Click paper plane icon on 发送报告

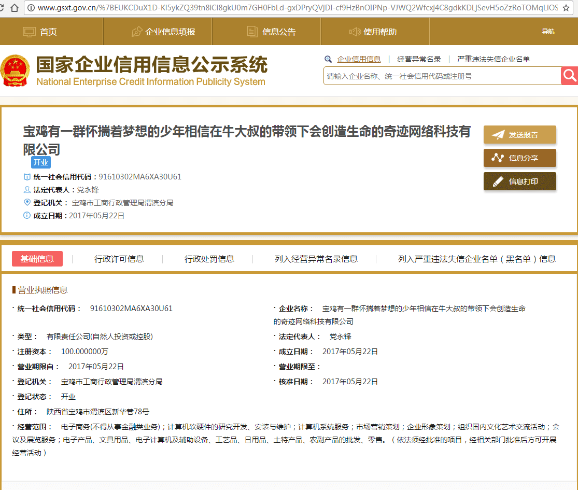498,135
